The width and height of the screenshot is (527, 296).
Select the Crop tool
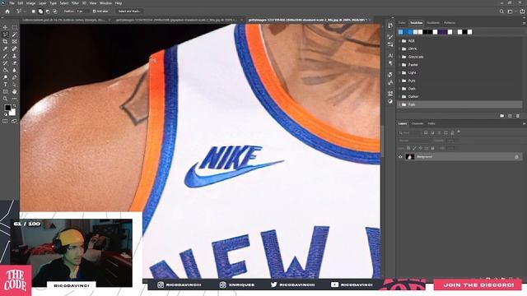point(5,42)
